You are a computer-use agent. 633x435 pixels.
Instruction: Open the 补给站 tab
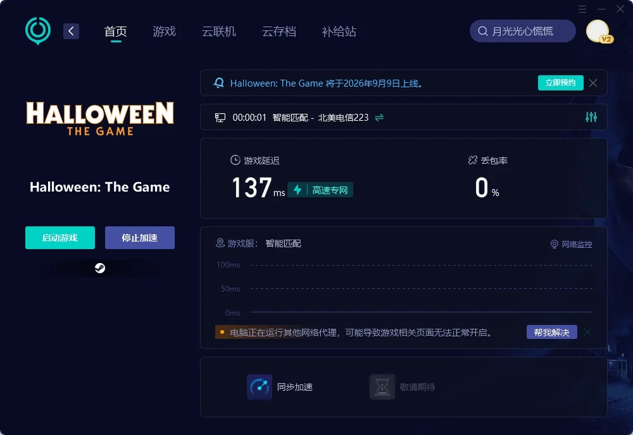(x=339, y=32)
